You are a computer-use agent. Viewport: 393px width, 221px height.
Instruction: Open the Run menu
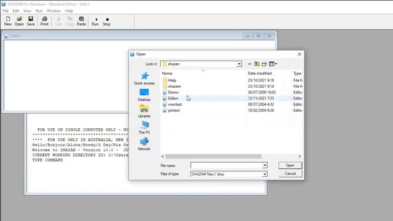[x=39, y=11]
